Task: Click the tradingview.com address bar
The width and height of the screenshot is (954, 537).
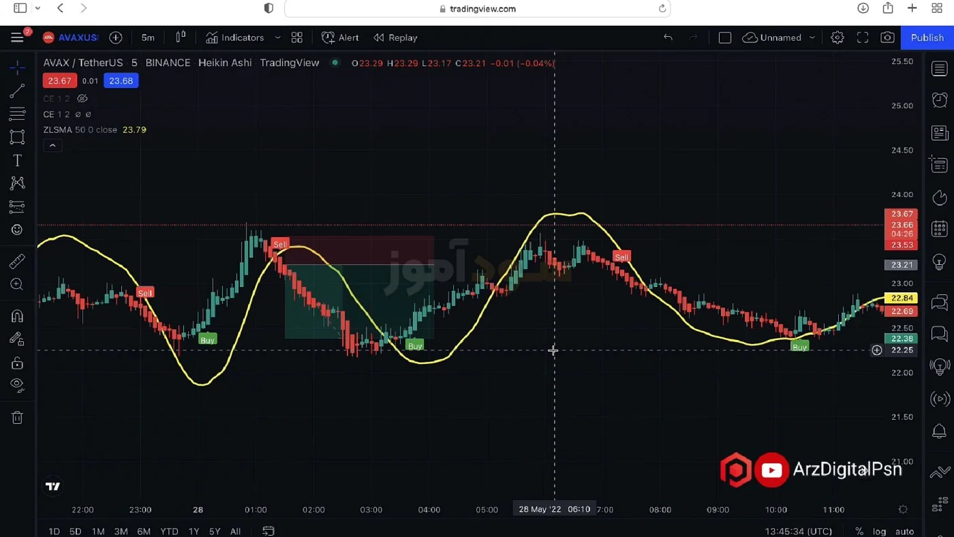Action: pos(478,9)
